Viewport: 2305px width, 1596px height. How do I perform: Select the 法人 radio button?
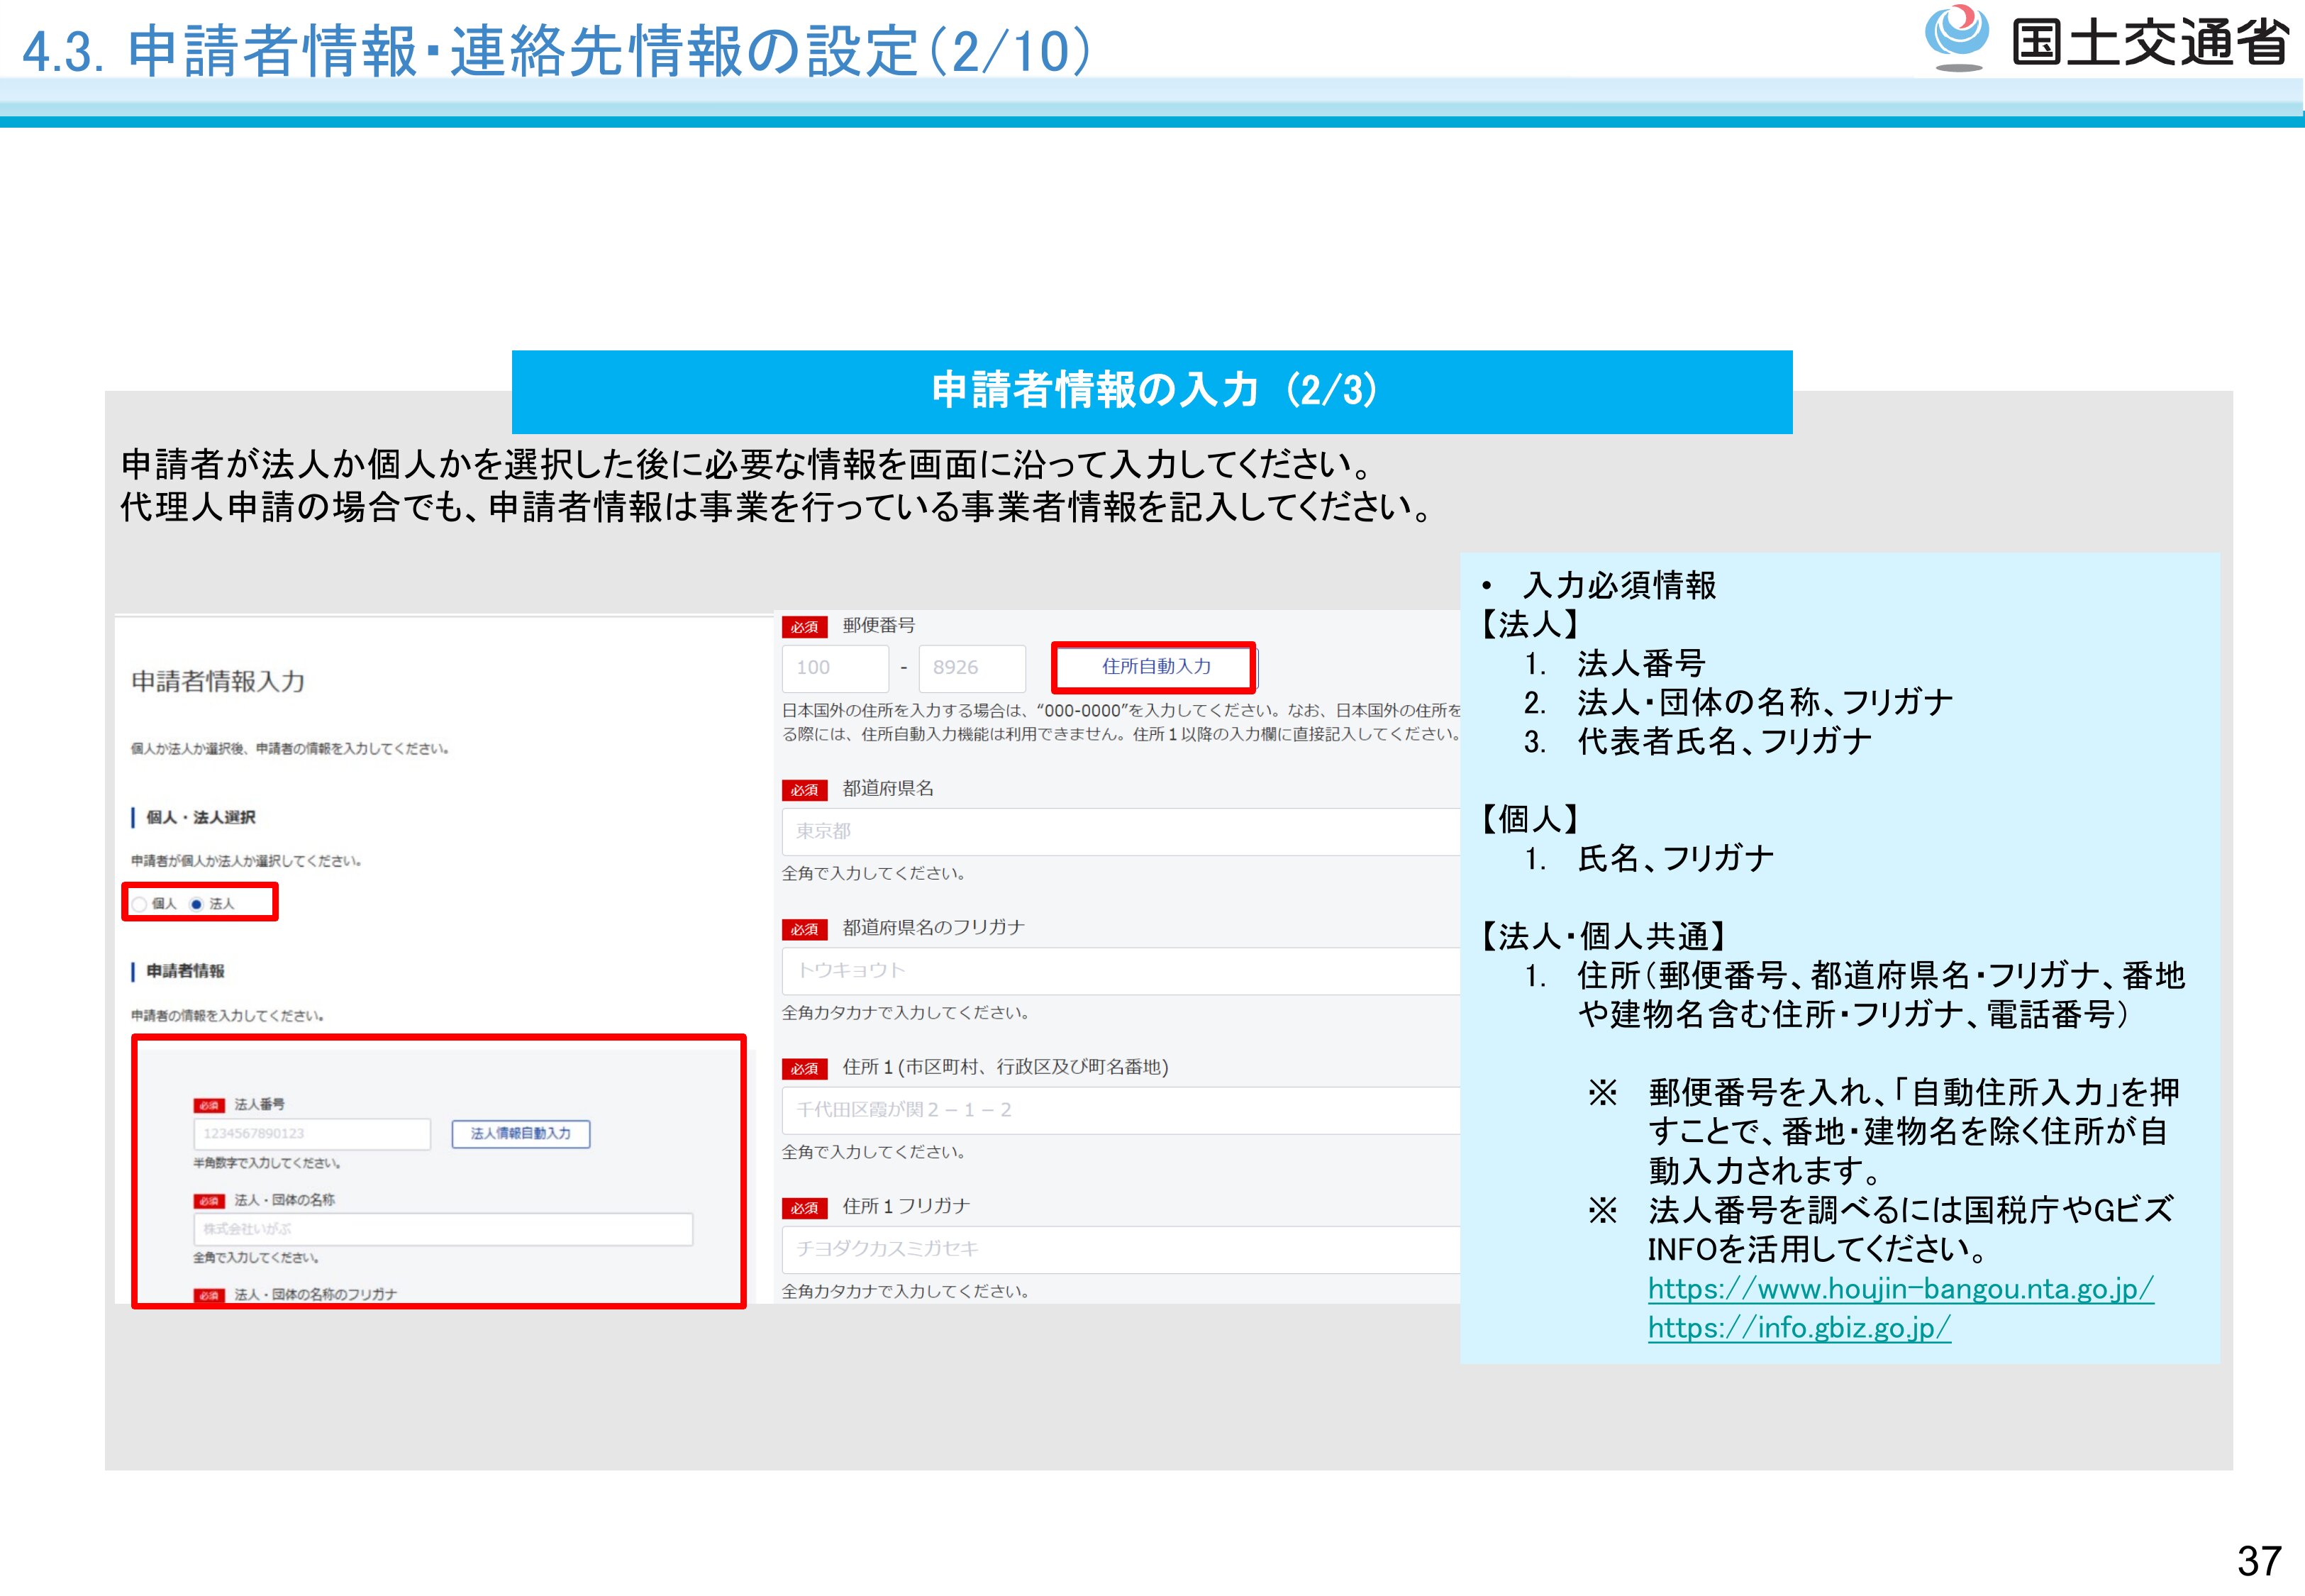(197, 904)
